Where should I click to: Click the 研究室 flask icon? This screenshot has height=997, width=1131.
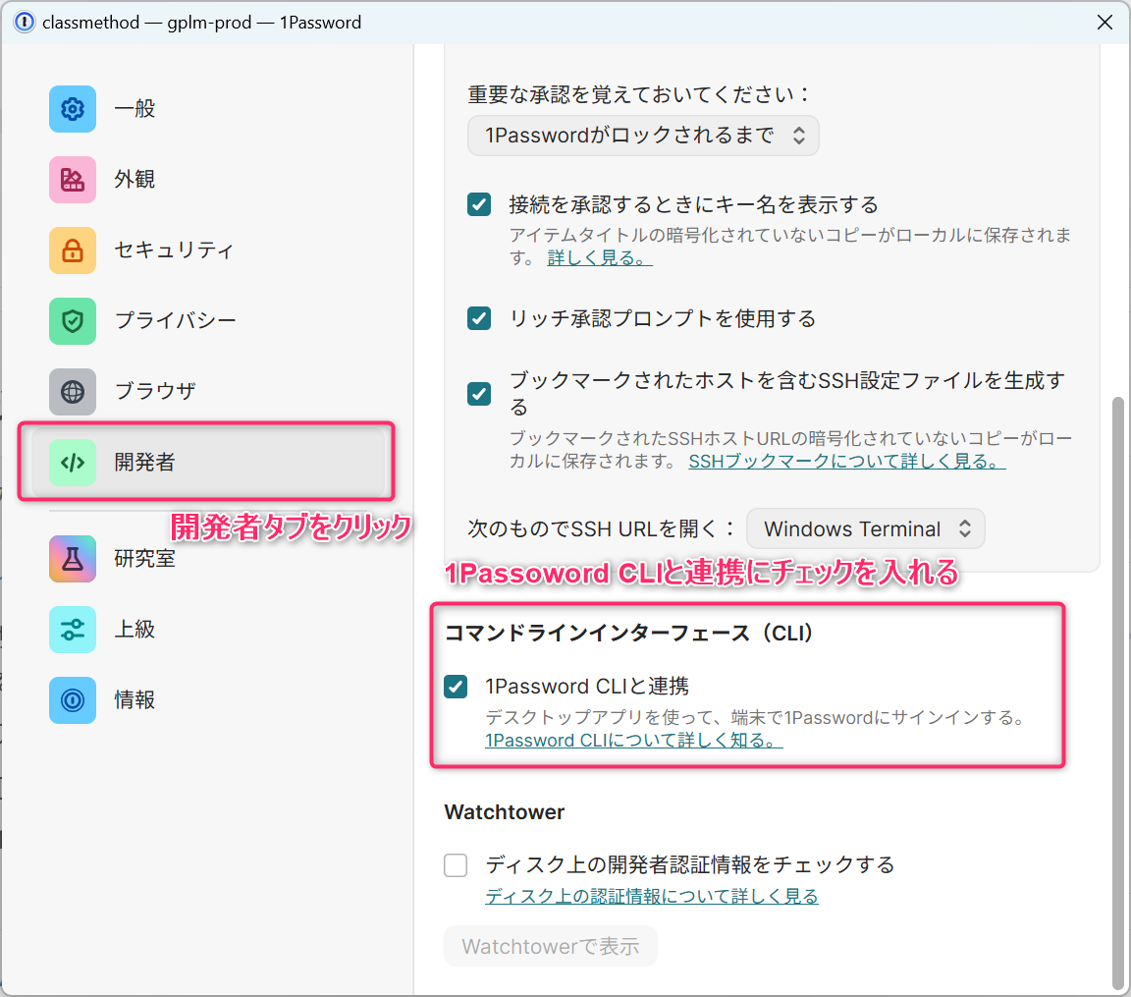tap(72, 558)
